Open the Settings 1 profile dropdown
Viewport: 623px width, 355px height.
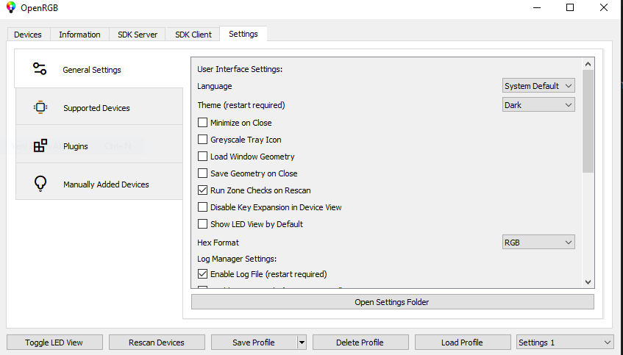[565, 343]
